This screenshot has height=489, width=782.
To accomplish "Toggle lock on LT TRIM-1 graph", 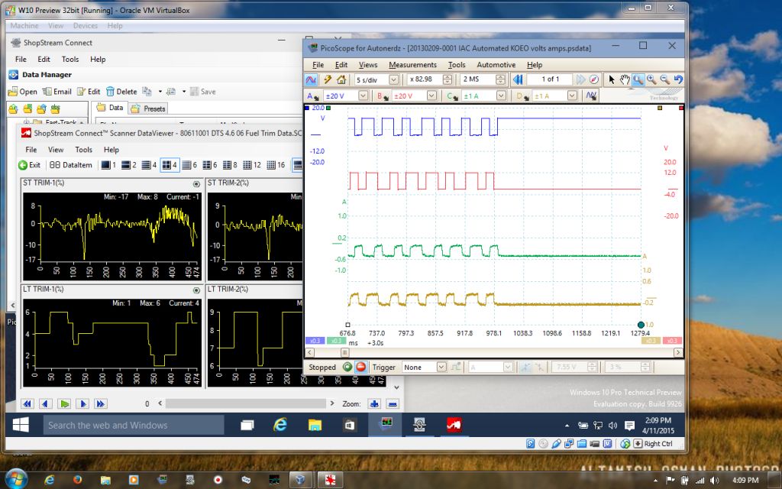I will tap(196, 290).
